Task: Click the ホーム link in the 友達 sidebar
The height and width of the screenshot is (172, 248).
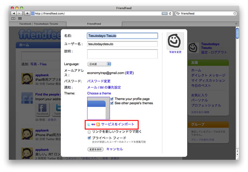Action: click(x=196, y=70)
